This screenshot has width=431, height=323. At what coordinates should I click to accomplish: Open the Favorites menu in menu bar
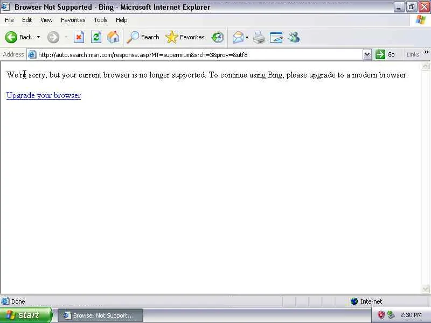click(x=73, y=20)
